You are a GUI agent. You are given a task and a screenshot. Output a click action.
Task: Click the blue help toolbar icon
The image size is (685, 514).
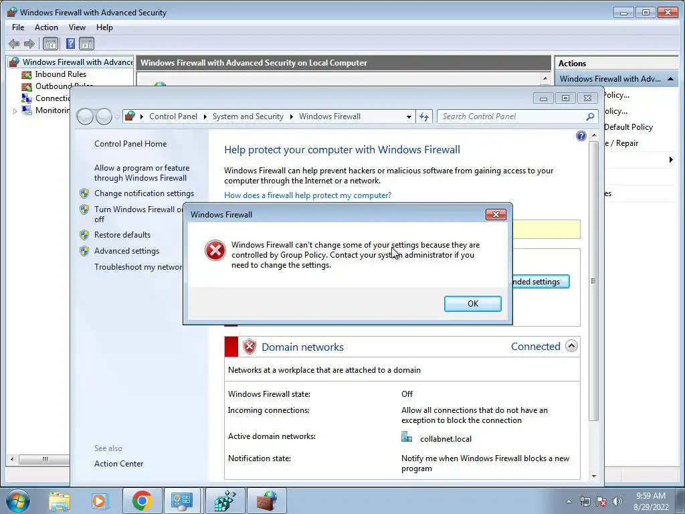[x=70, y=44]
